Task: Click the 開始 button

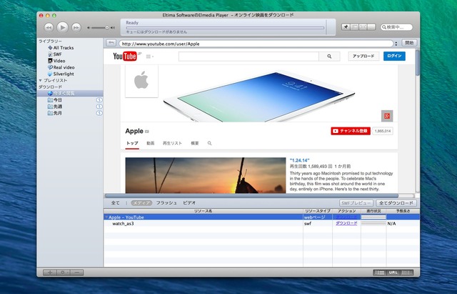Action: click(x=409, y=43)
